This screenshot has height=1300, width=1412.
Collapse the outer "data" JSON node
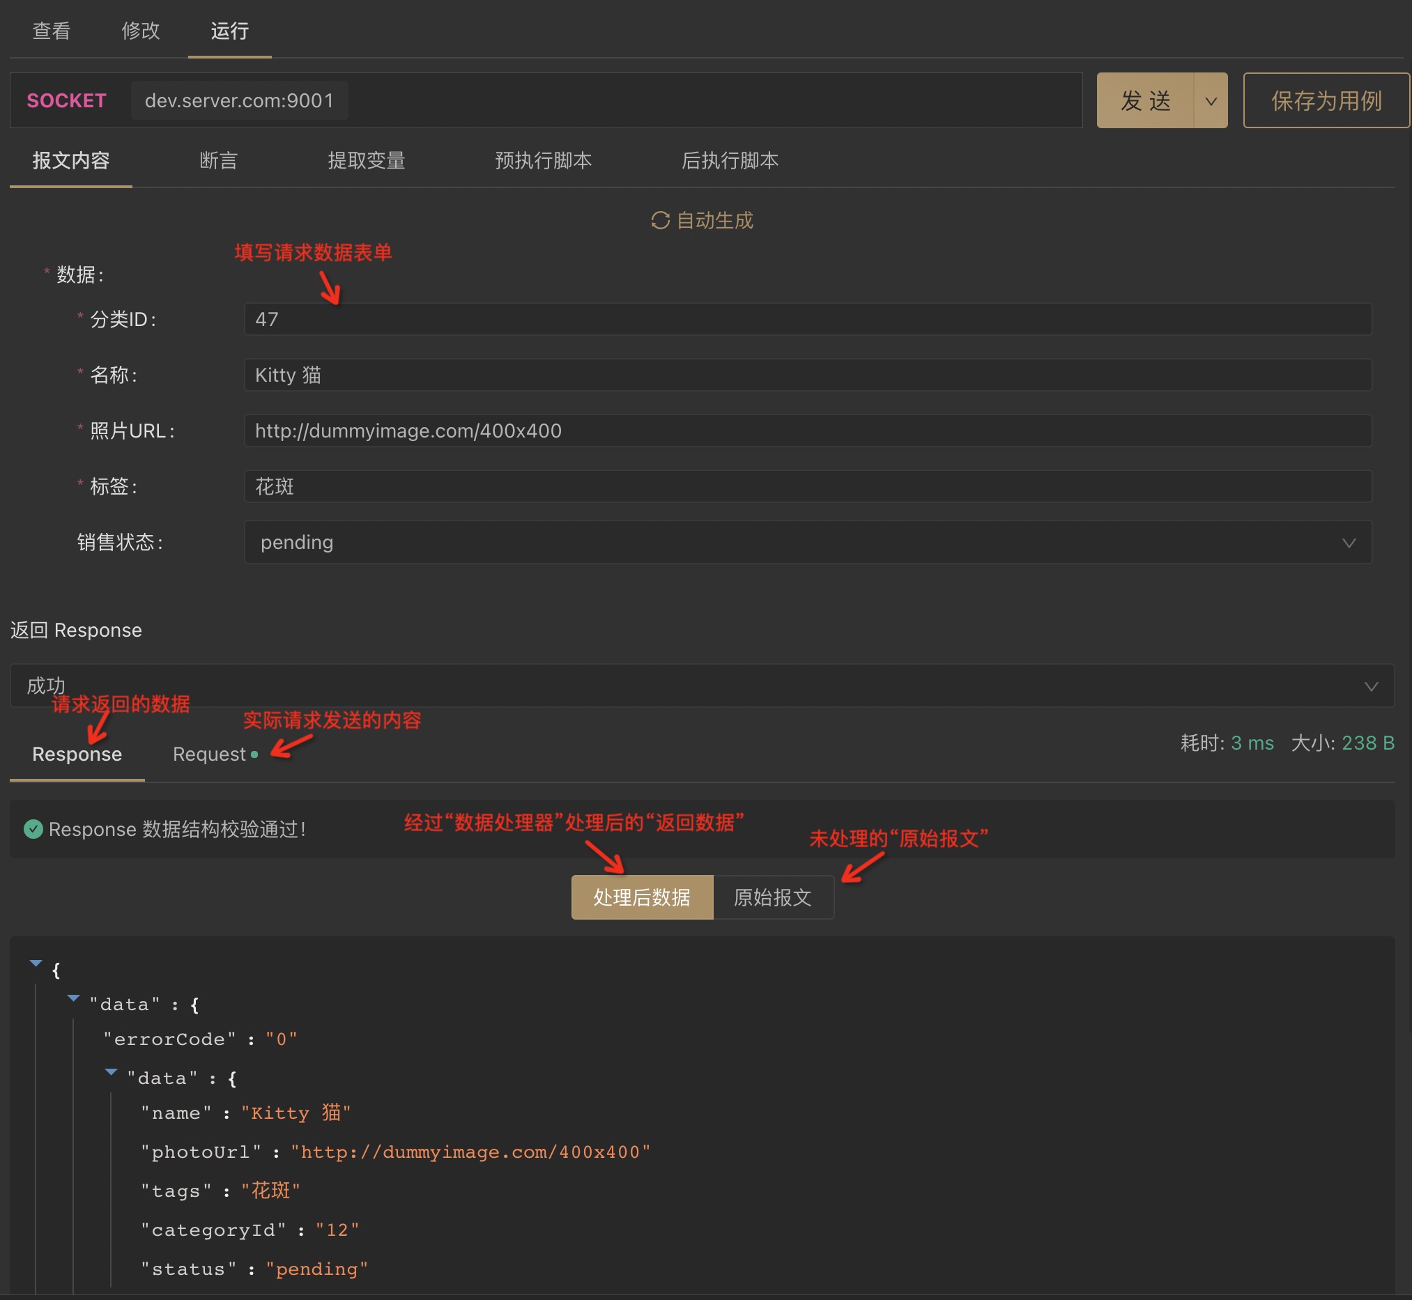pyautogui.click(x=73, y=998)
